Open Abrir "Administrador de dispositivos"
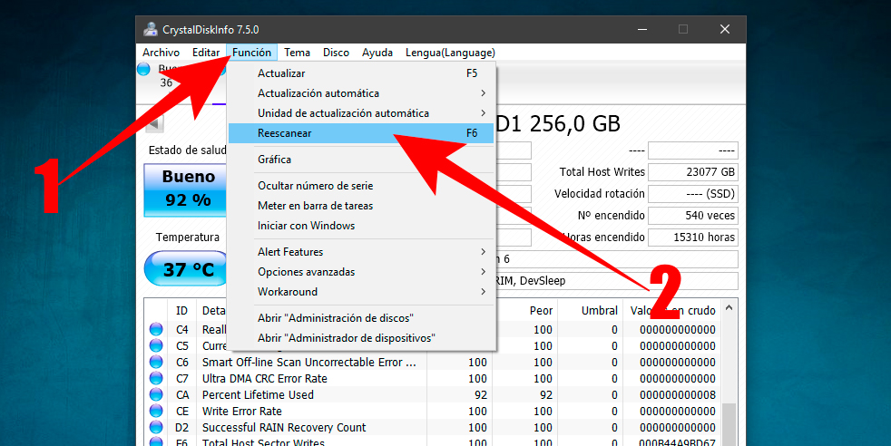Screen dimensions: 891x446 coord(361,337)
